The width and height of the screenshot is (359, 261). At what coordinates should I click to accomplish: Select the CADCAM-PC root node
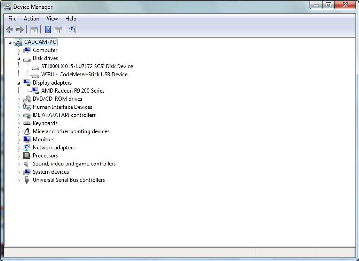(x=40, y=42)
